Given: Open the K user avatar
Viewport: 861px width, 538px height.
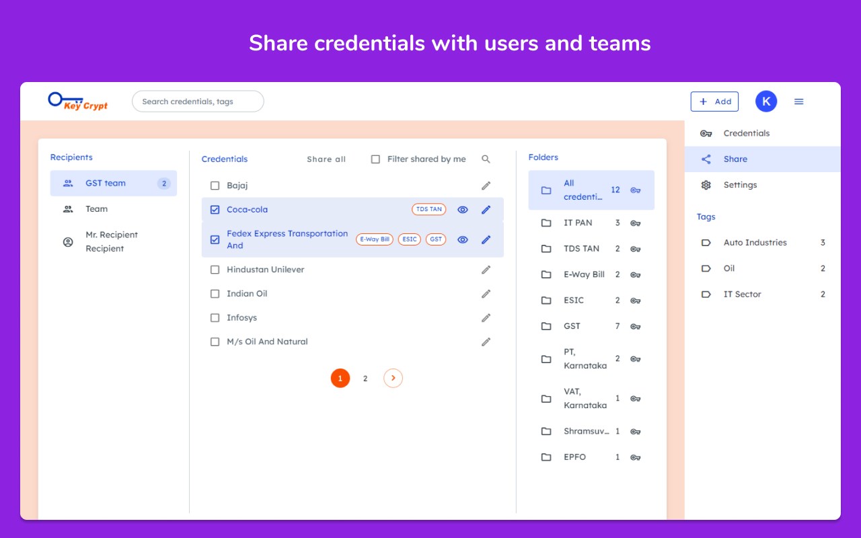Looking at the screenshot, I should [766, 102].
